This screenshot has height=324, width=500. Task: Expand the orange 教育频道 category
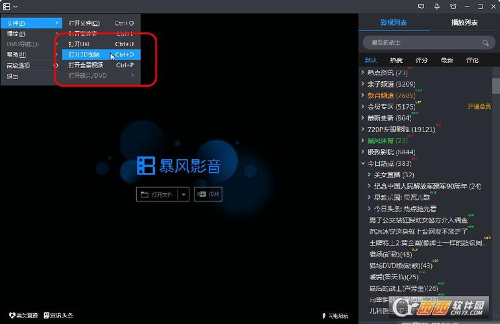(363, 95)
